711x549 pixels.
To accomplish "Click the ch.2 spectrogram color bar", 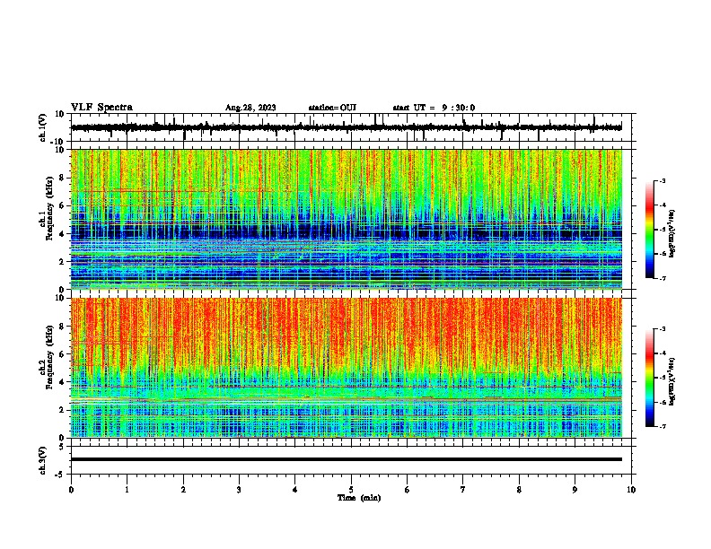I will point(649,378).
